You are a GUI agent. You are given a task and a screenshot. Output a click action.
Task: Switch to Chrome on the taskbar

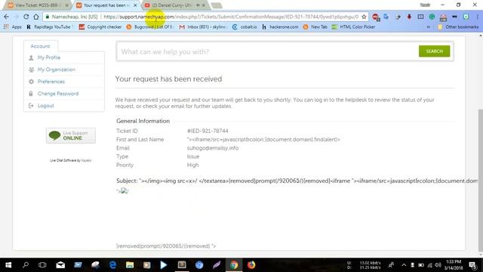click(x=234, y=265)
